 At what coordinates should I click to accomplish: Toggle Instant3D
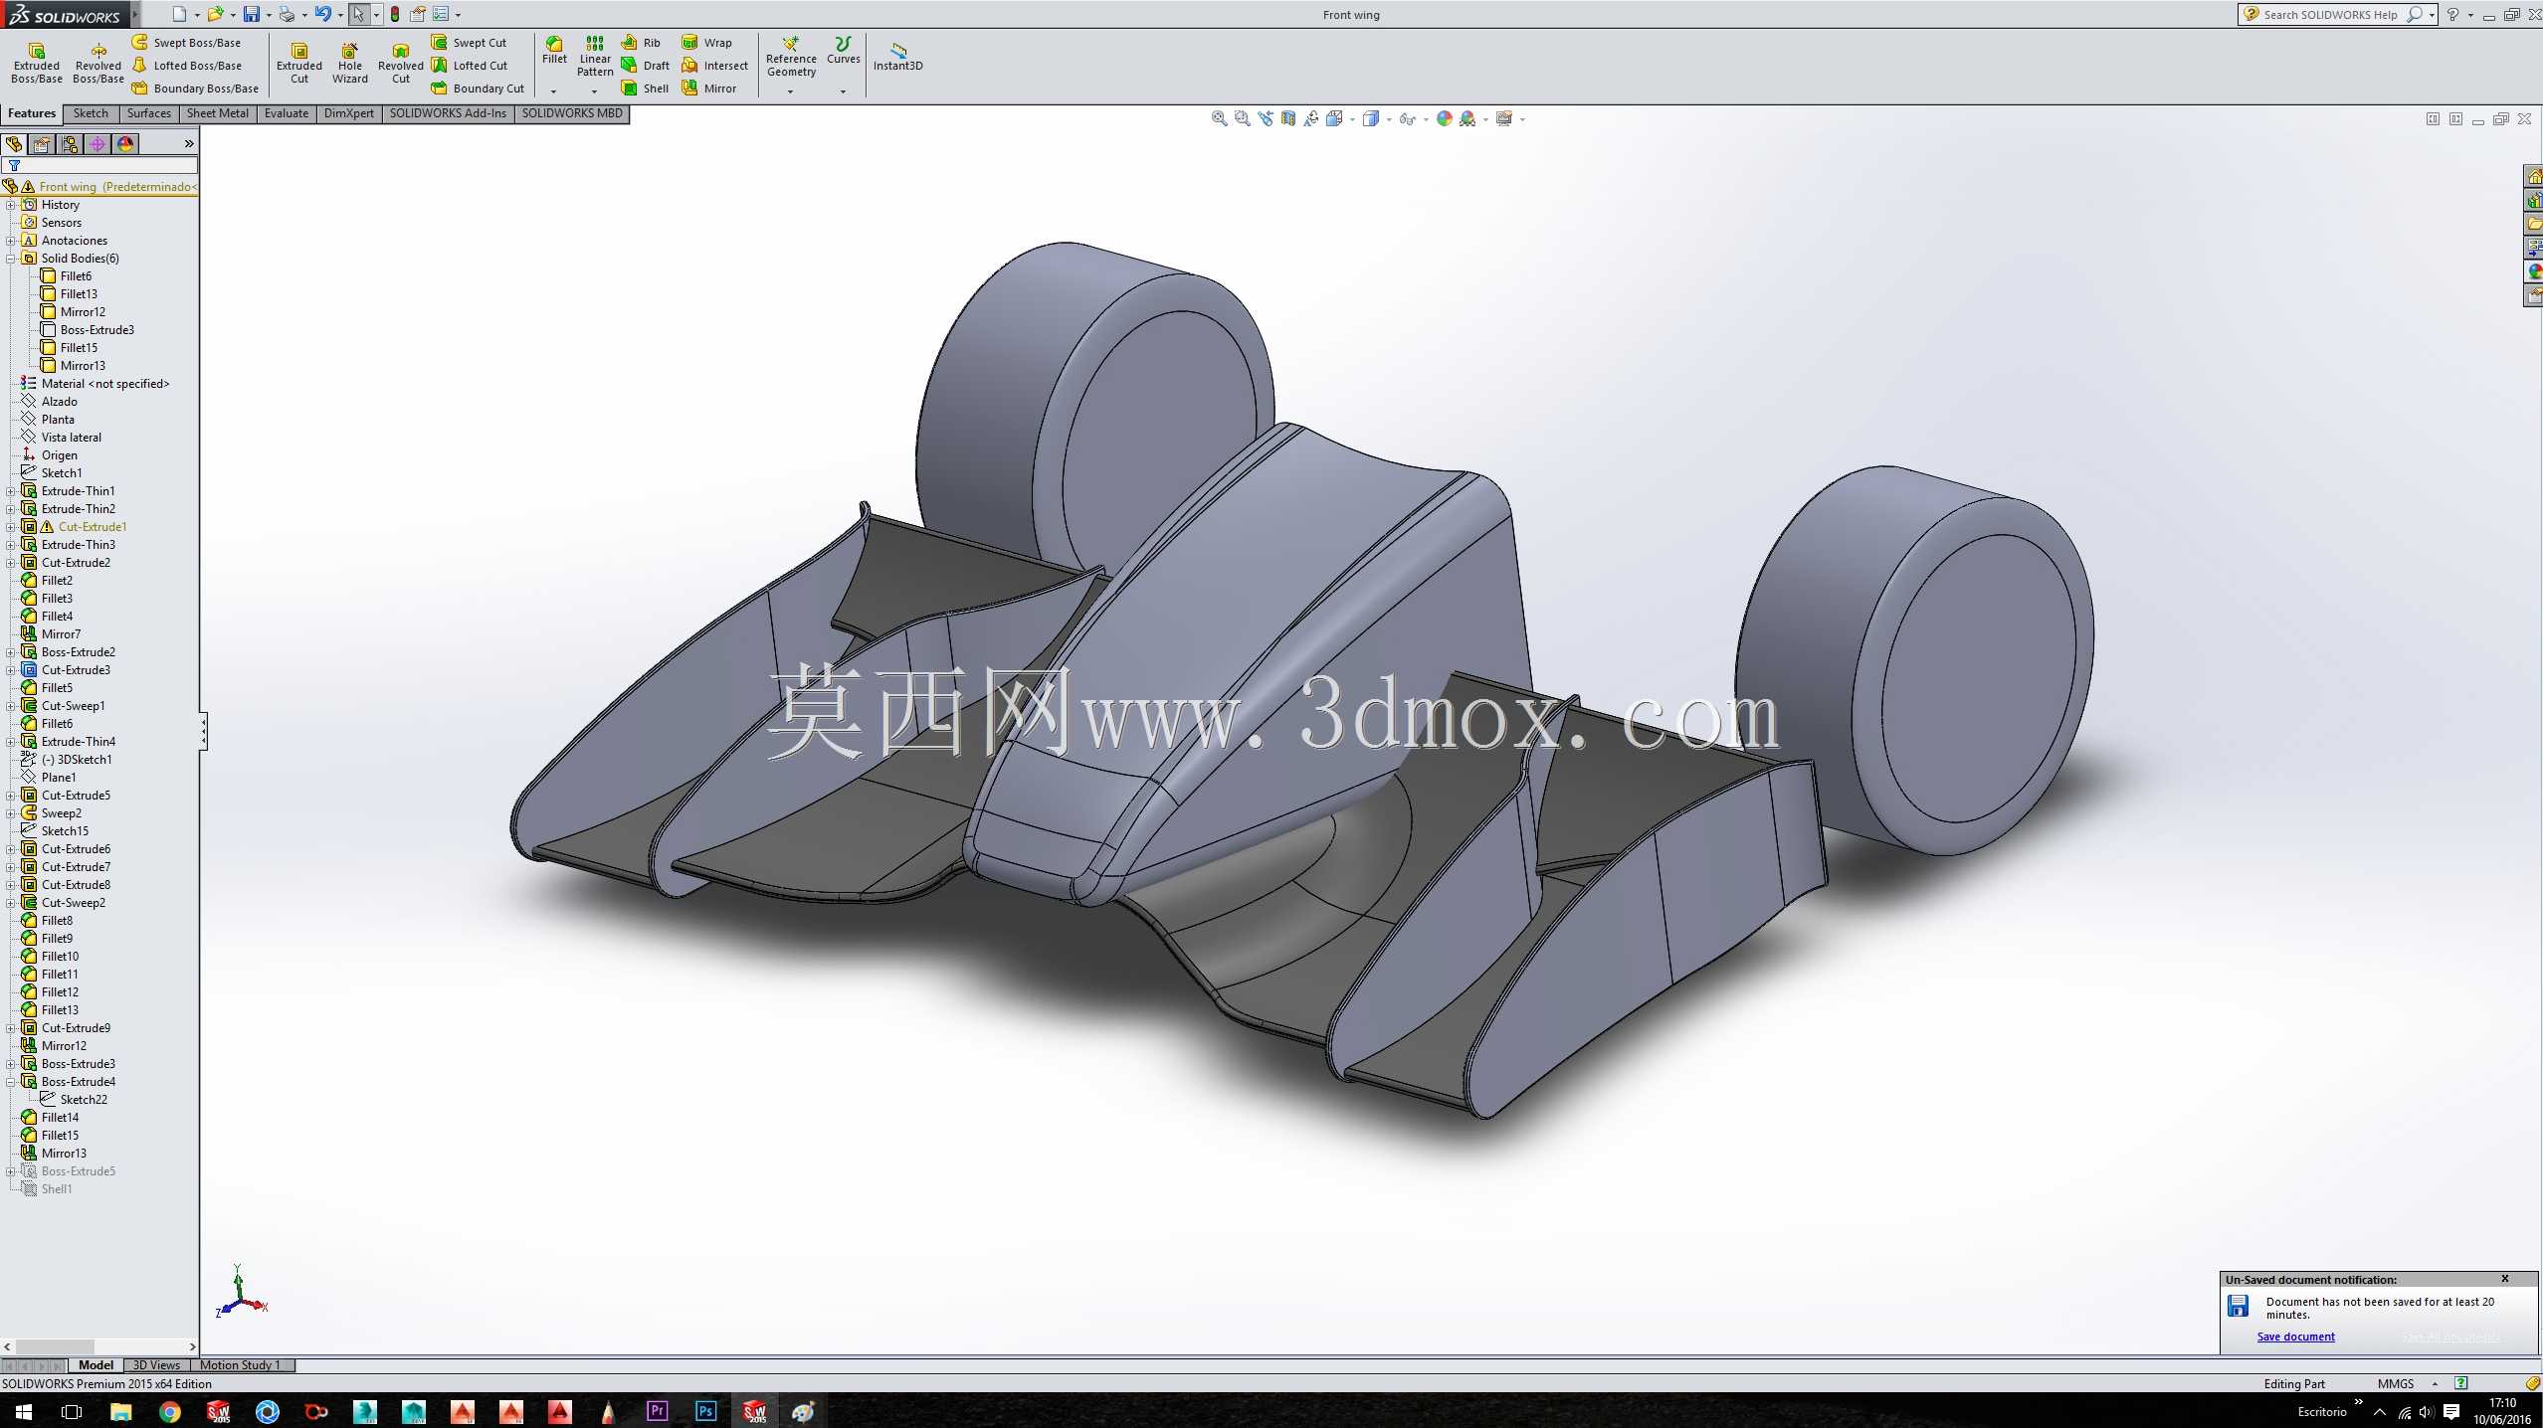(897, 56)
